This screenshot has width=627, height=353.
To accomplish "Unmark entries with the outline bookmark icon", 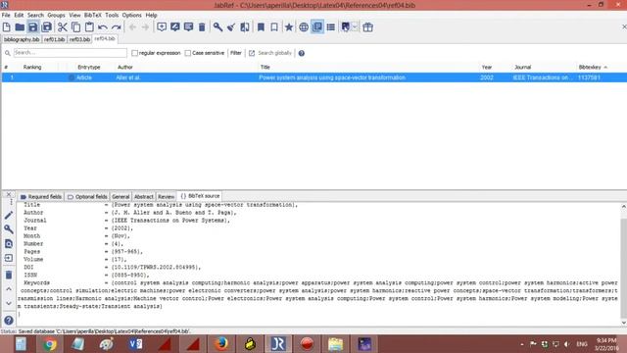I will 274,27.
